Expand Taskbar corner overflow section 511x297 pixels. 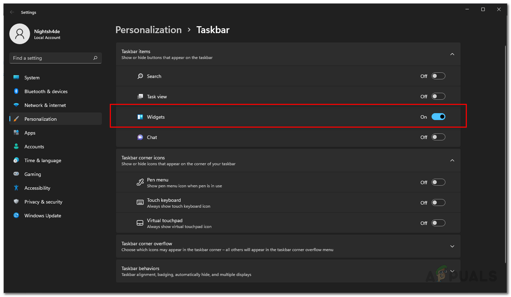452,246
